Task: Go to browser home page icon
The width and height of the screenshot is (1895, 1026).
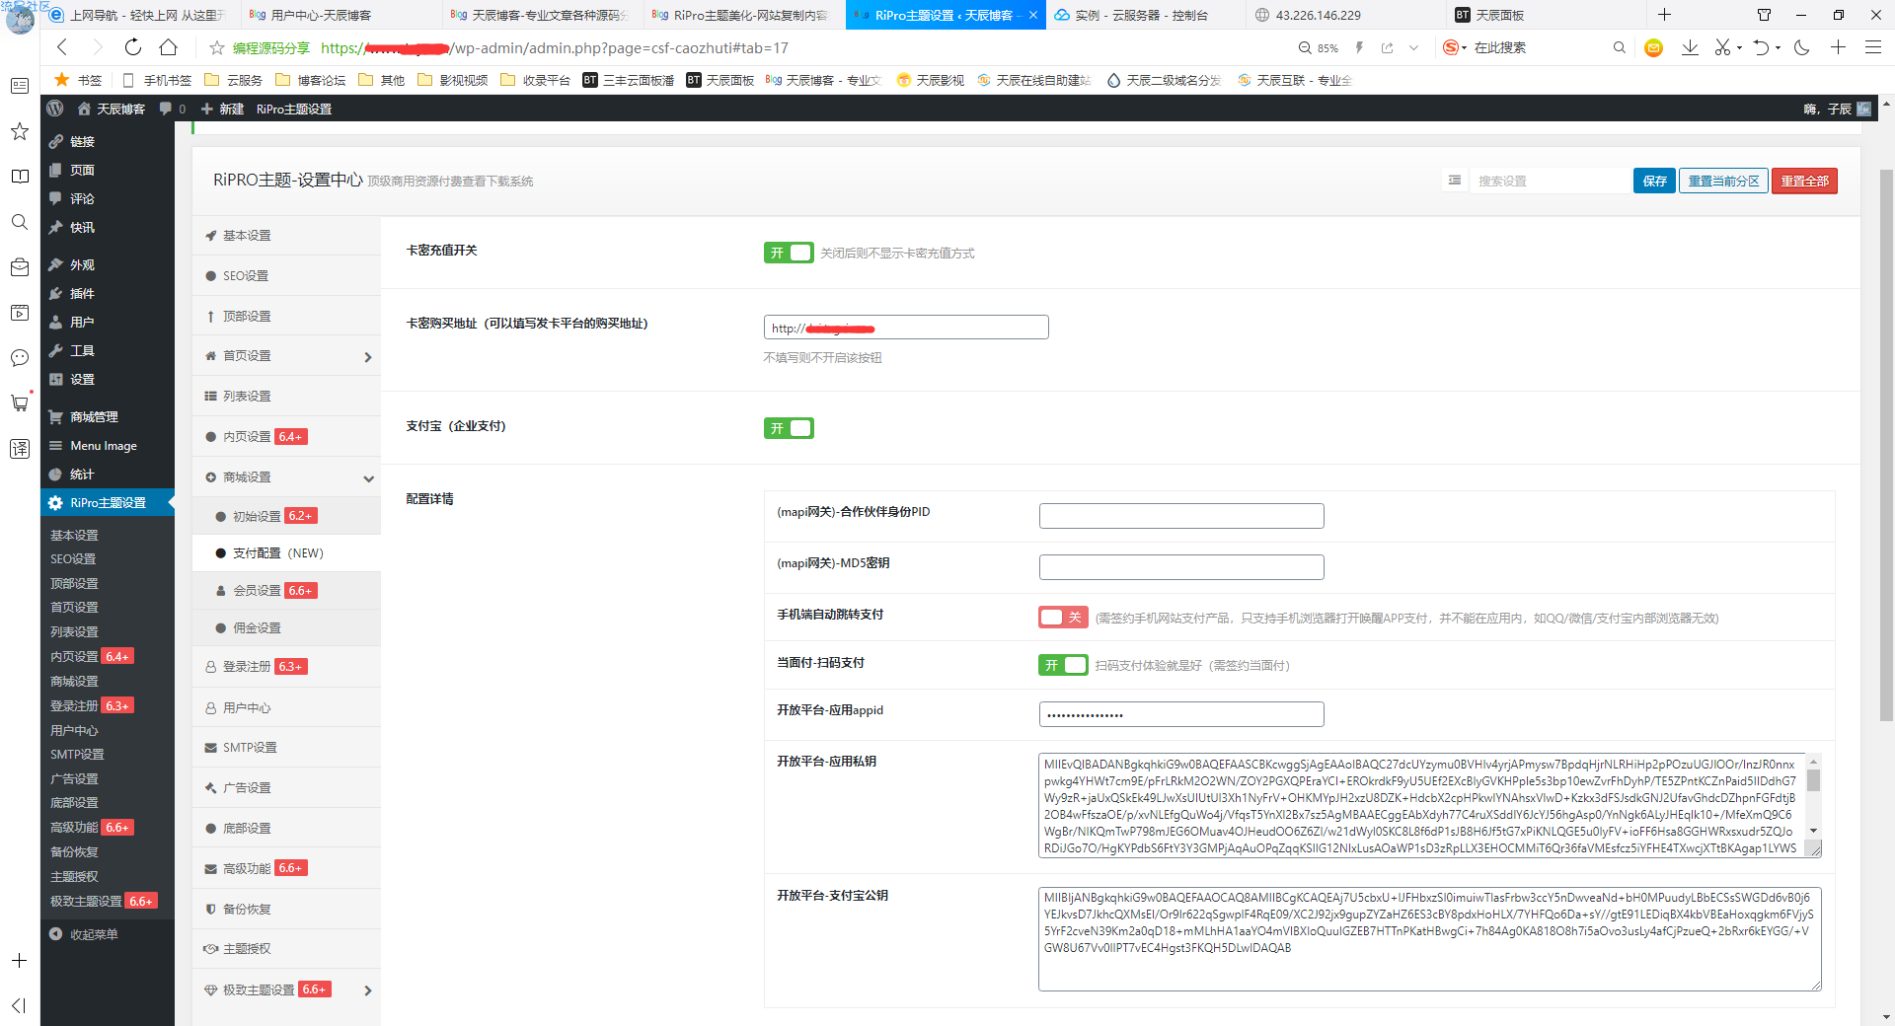Action: coord(169,47)
